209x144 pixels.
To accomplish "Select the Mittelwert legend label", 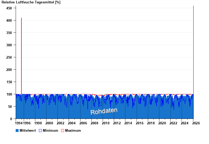I will point(28,130).
